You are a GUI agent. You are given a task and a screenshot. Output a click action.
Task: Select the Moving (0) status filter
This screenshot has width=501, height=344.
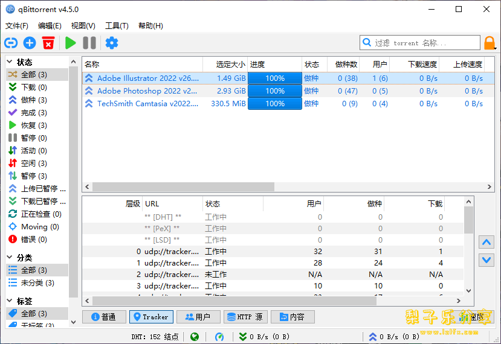(37, 227)
